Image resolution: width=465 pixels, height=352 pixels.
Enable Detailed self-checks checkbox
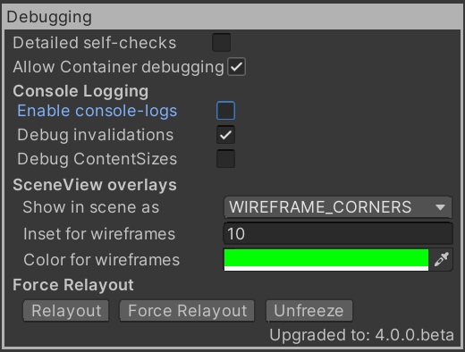tap(222, 43)
